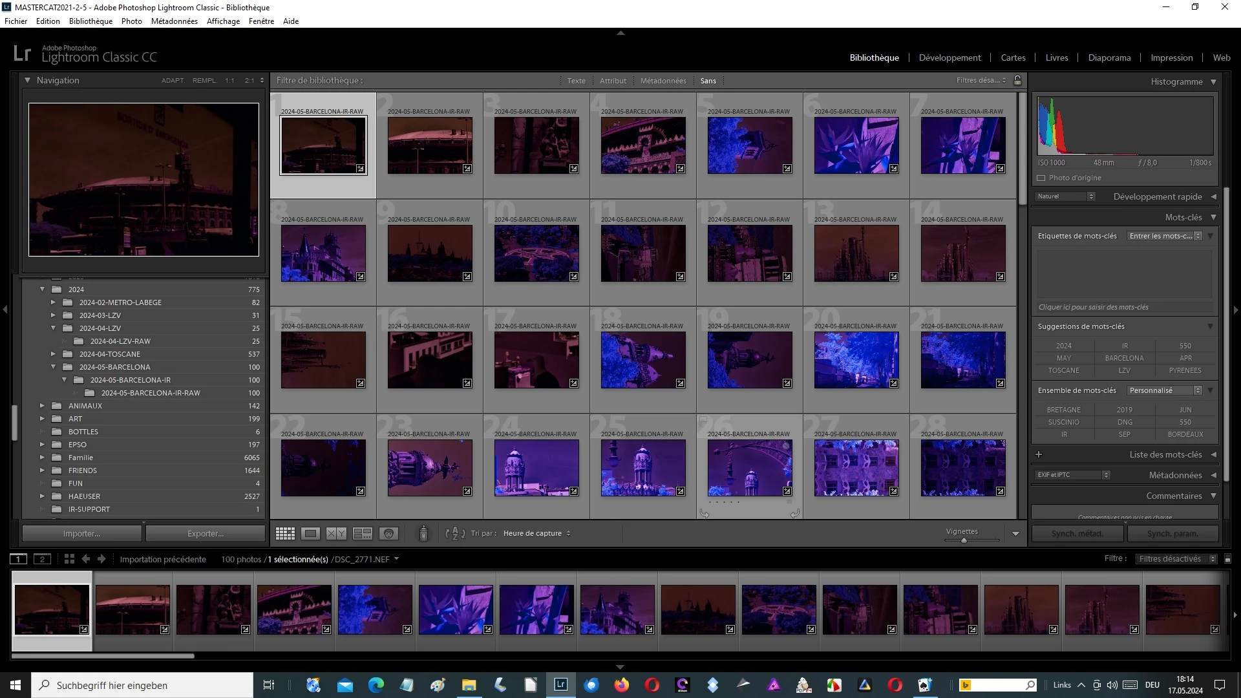Adjust the Vignettes thumbnail size slider
Viewport: 1241px width, 698px height.
click(x=964, y=540)
